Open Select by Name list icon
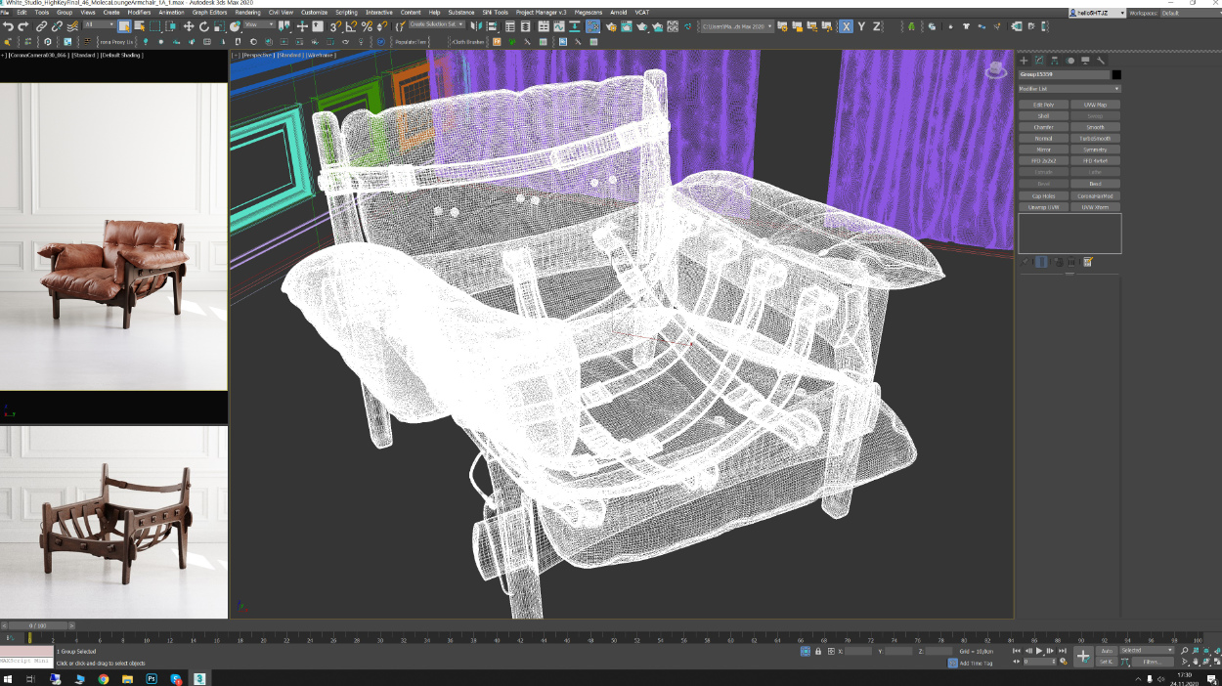Viewport: 1222px width, 686px height. click(140, 26)
